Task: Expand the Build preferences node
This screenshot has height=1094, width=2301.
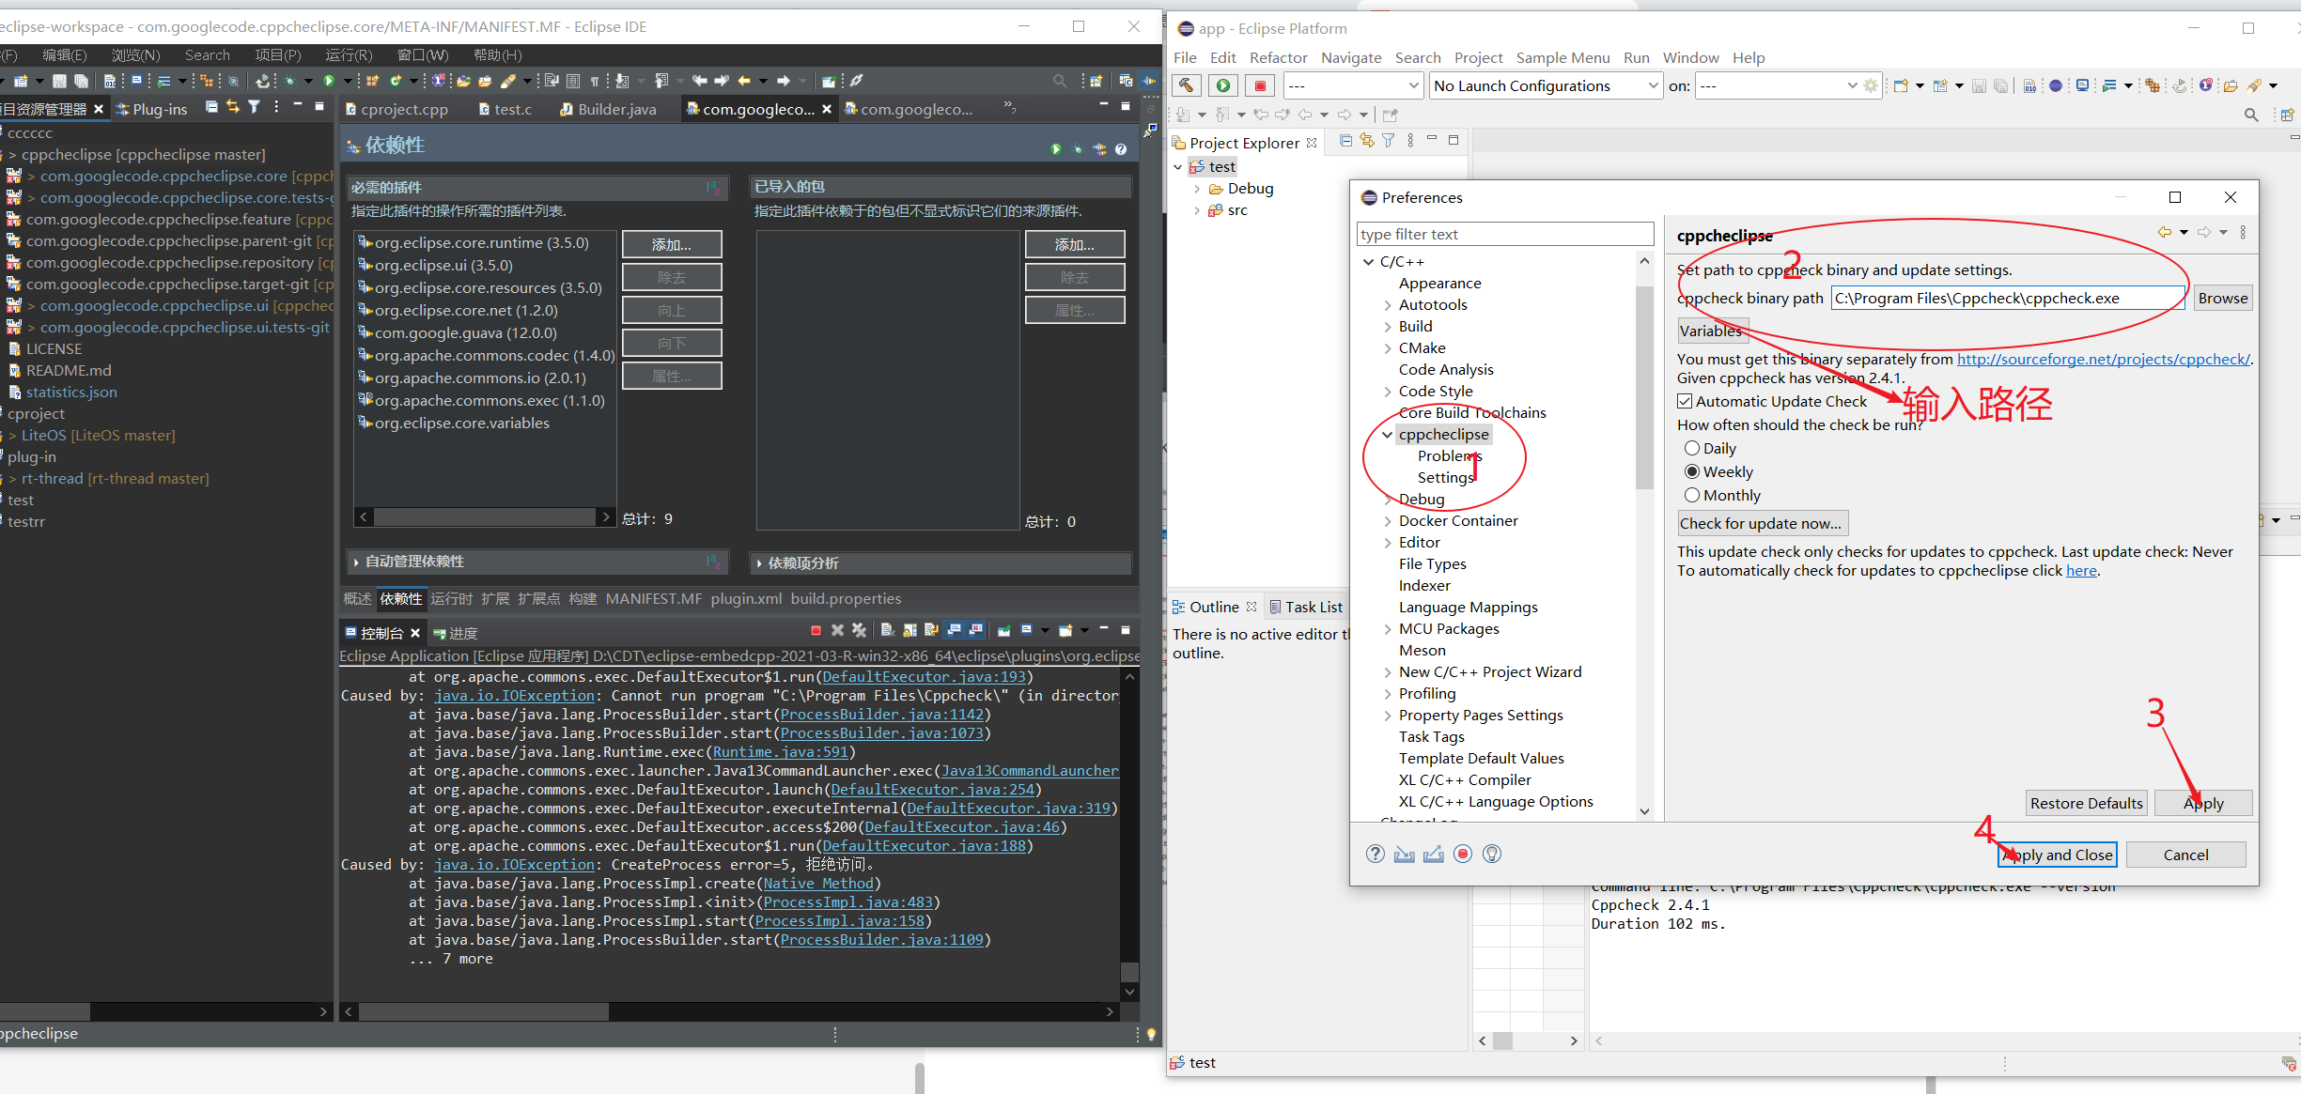Action: tap(1388, 327)
